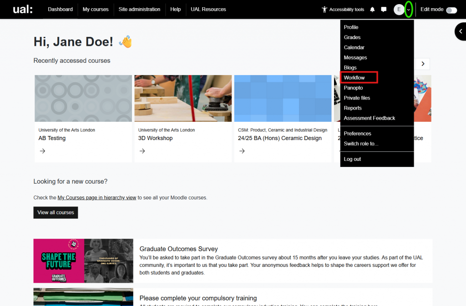Open the AB Testing course title
Viewport: 466px width, 306px height.
pos(52,138)
